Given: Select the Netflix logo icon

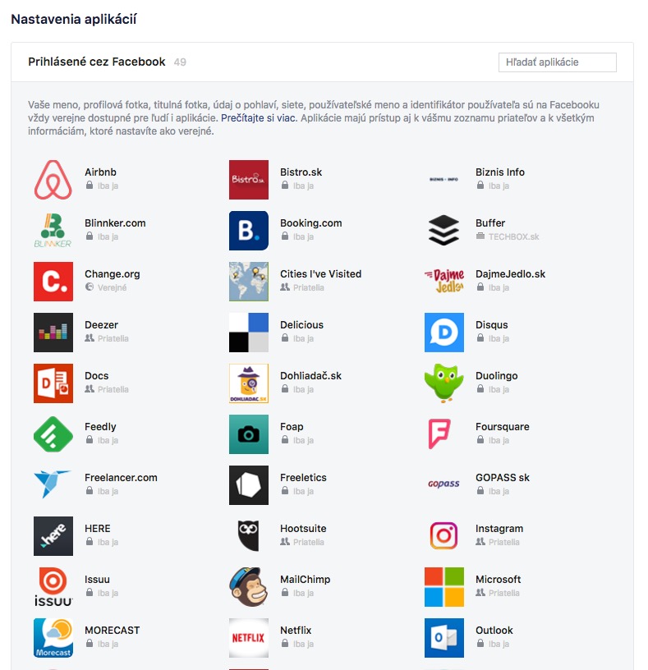Looking at the screenshot, I should tap(248, 637).
